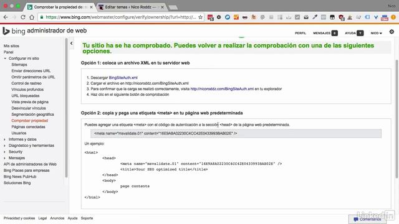Click the yellow circle extension icon at toolbar end
This screenshot has width=399, height=224.
click(393, 17)
